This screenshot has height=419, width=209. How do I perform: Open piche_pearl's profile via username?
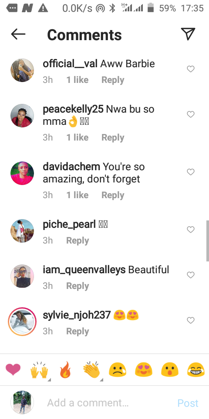click(69, 224)
